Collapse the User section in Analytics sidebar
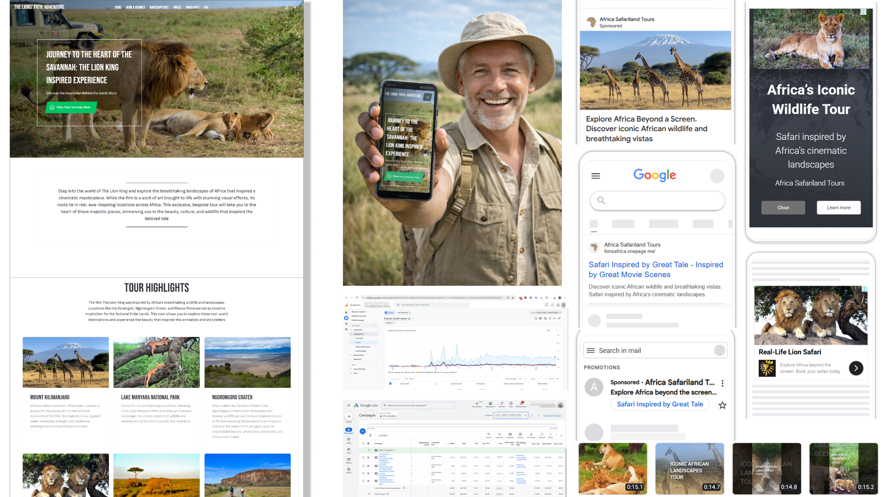 [376, 365]
